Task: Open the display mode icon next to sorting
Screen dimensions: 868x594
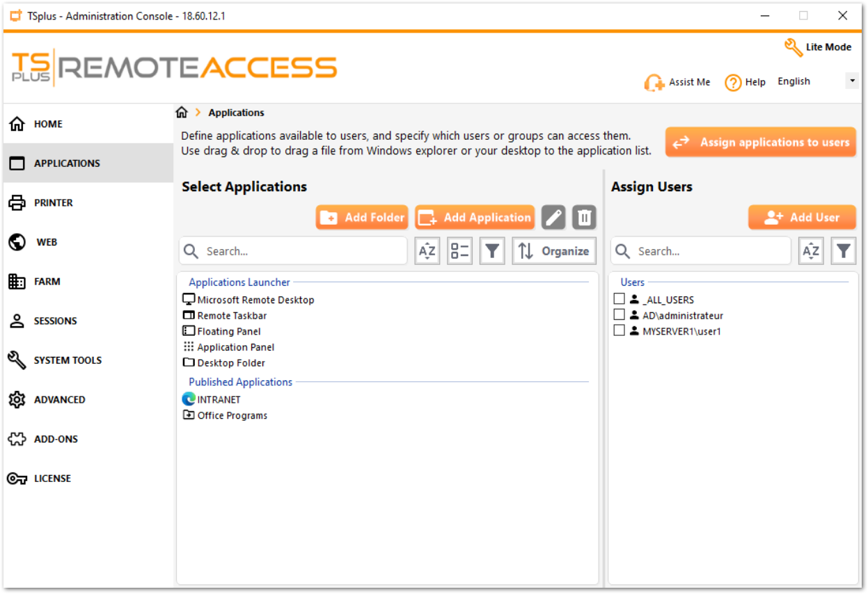Action: (459, 250)
